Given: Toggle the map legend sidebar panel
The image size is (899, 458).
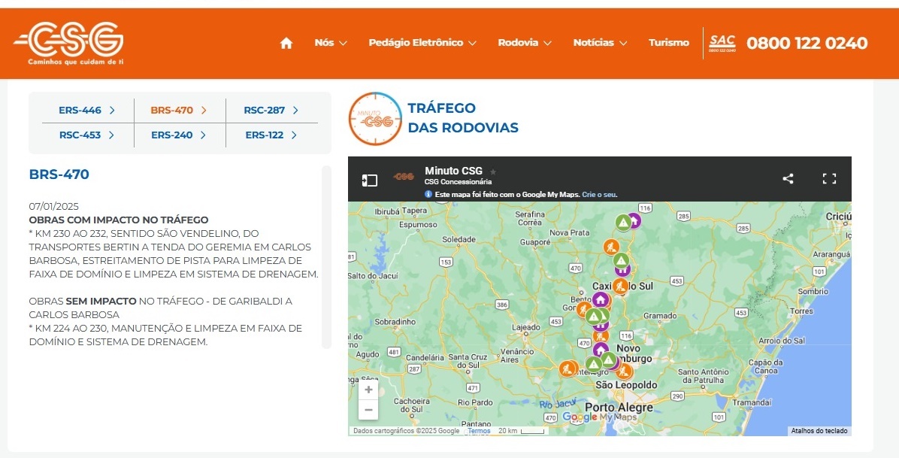Looking at the screenshot, I should point(369,180).
